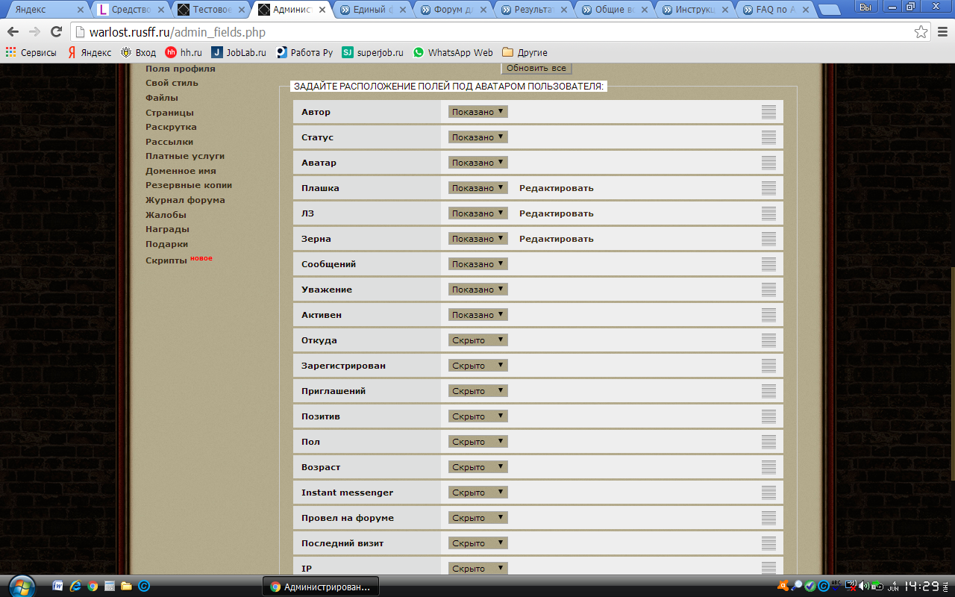Open the Провел на форуме visibility dropdown
955x597 pixels.
pos(477,518)
